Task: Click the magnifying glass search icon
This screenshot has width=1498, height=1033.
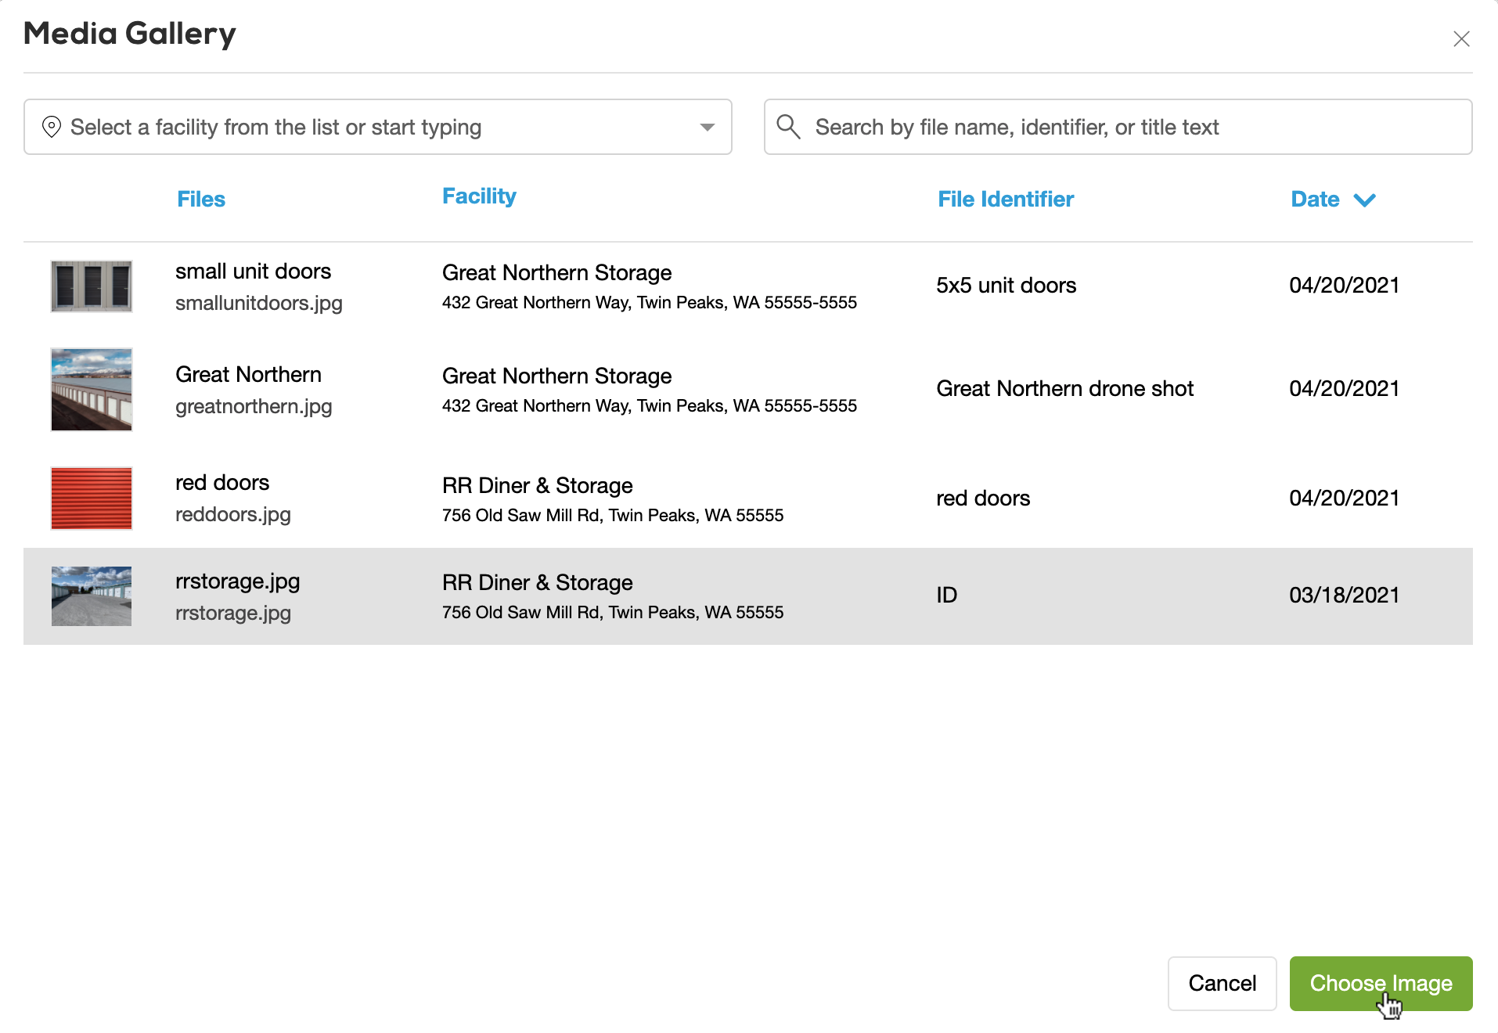Action: coord(788,127)
